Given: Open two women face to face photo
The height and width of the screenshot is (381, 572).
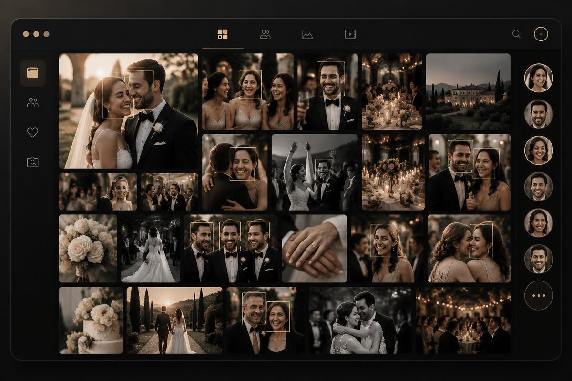Looking at the screenshot, I should point(469,248).
